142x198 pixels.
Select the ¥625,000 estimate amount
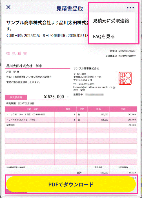click(56, 97)
